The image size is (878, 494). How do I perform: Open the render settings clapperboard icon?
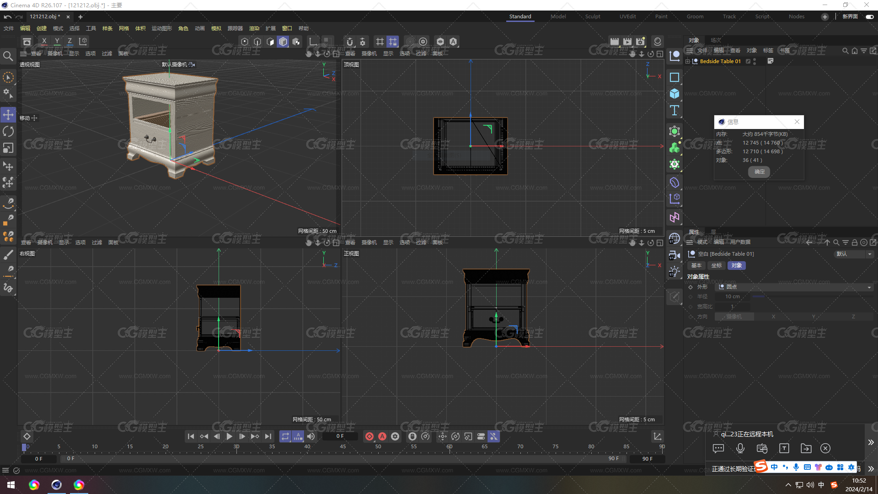click(x=640, y=42)
